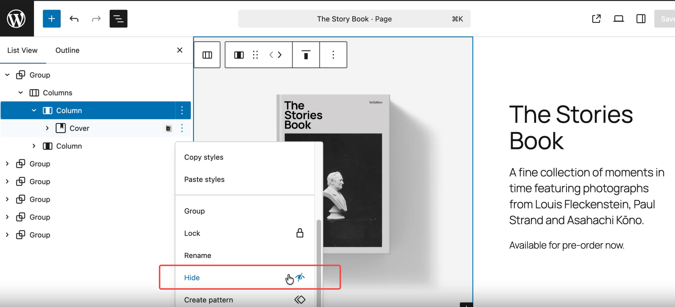
Task: Switch to the List View tab
Action: (23, 50)
